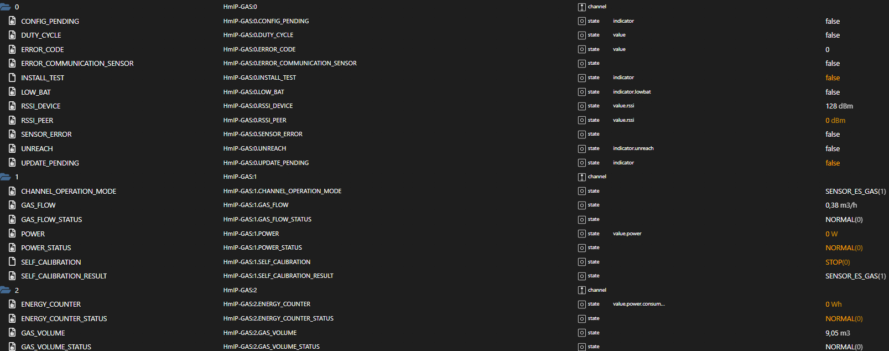Click the 128 dBm value of RSSI_DEVICE
This screenshot has width=889, height=351.
839,106
